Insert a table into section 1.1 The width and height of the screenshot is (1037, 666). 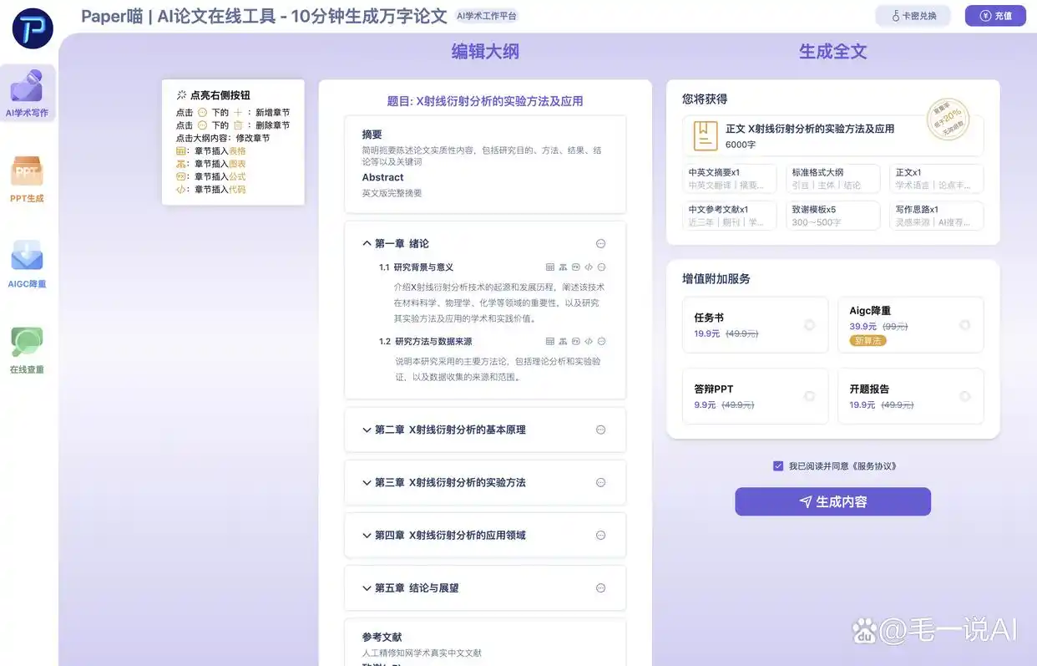tap(549, 267)
